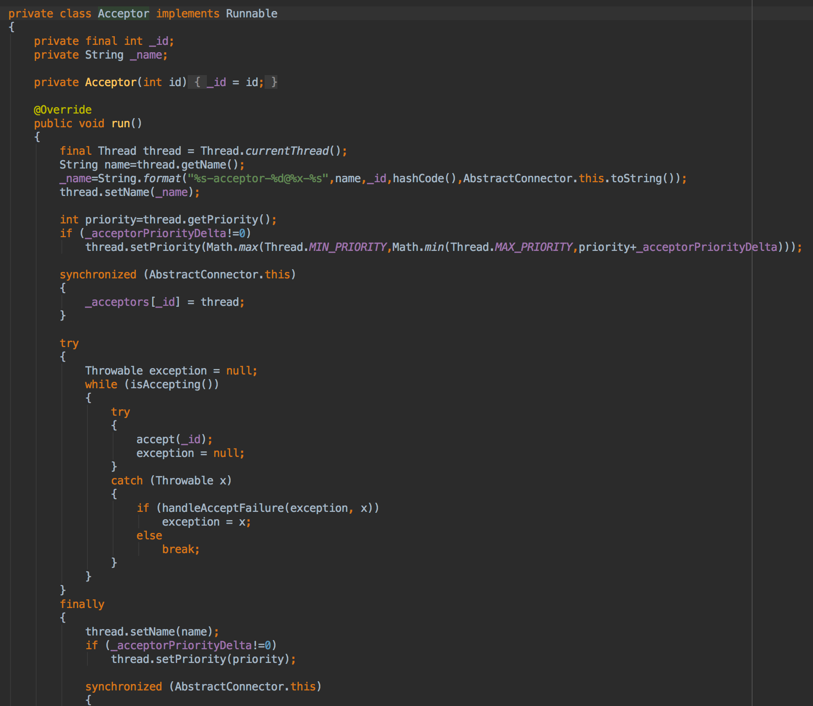Click the folded constructor's closing brace

274,82
